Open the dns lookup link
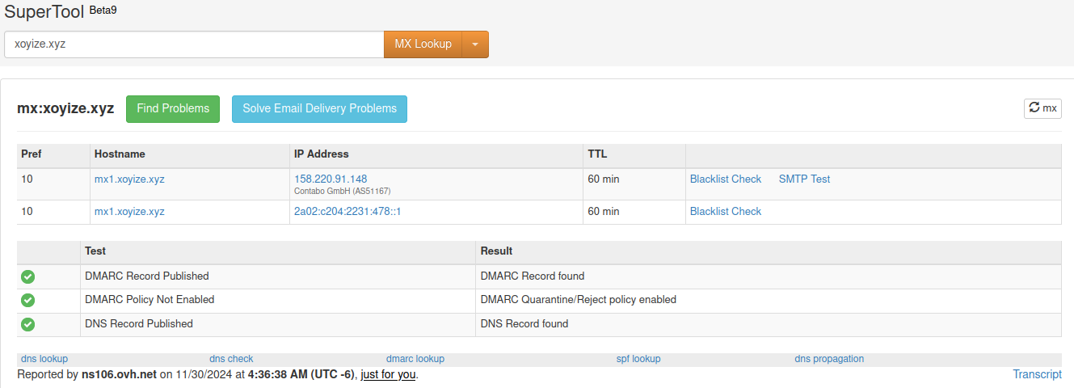The width and height of the screenshot is (1074, 388). [x=44, y=359]
